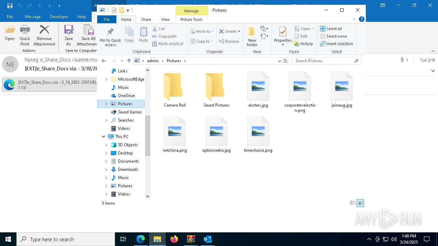Click the Copy icon in Clipboard group
Screen dimensions: 438x246
[129, 35]
